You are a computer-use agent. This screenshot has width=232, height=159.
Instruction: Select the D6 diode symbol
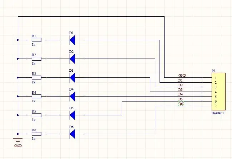pyautogui.click(x=72, y=134)
